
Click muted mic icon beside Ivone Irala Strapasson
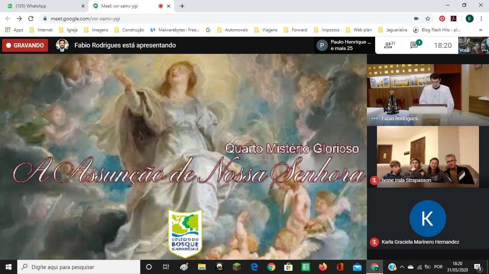coord(374,180)
